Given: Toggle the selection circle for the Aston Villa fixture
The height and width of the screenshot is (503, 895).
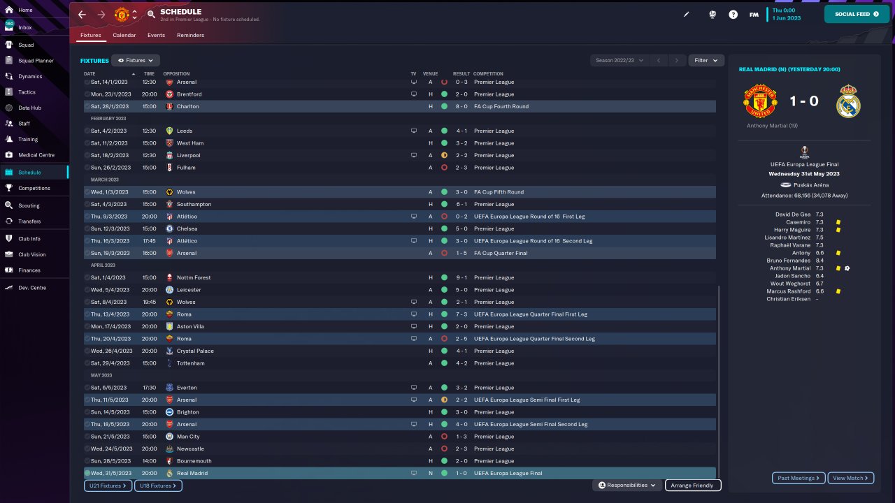Looking at the screenshot, I should pos(87,327).
